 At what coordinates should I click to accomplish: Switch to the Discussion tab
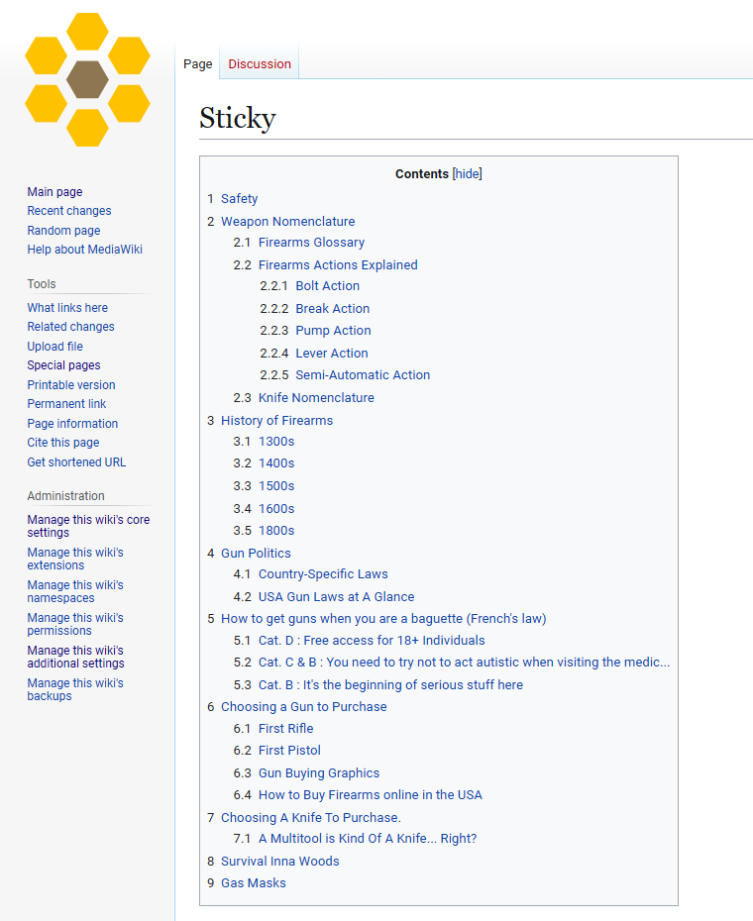click(260, 64)
